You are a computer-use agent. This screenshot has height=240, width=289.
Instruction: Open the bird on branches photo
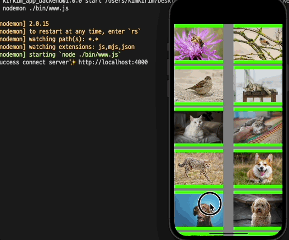click(x=258, y=44)
